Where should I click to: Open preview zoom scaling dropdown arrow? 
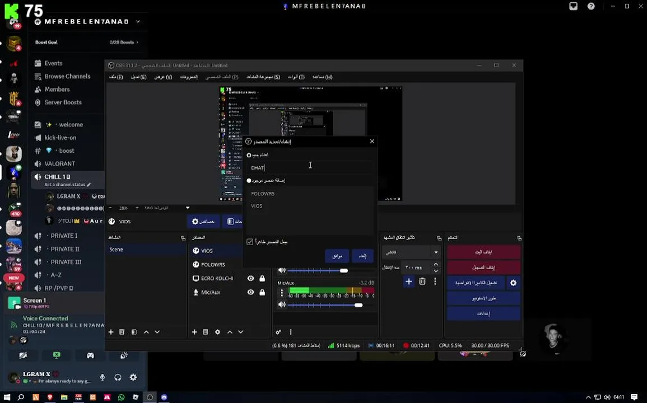(x=188, y=208)
